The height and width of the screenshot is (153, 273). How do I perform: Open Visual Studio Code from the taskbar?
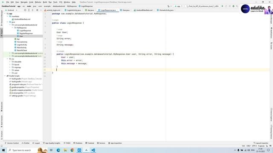point(93,150)
